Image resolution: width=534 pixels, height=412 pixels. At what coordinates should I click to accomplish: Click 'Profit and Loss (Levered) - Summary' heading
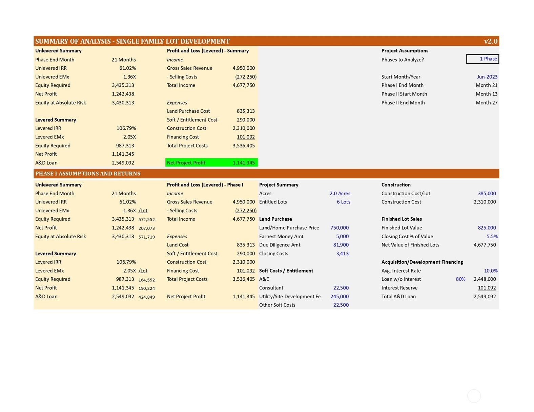click(x=208, y=51)
